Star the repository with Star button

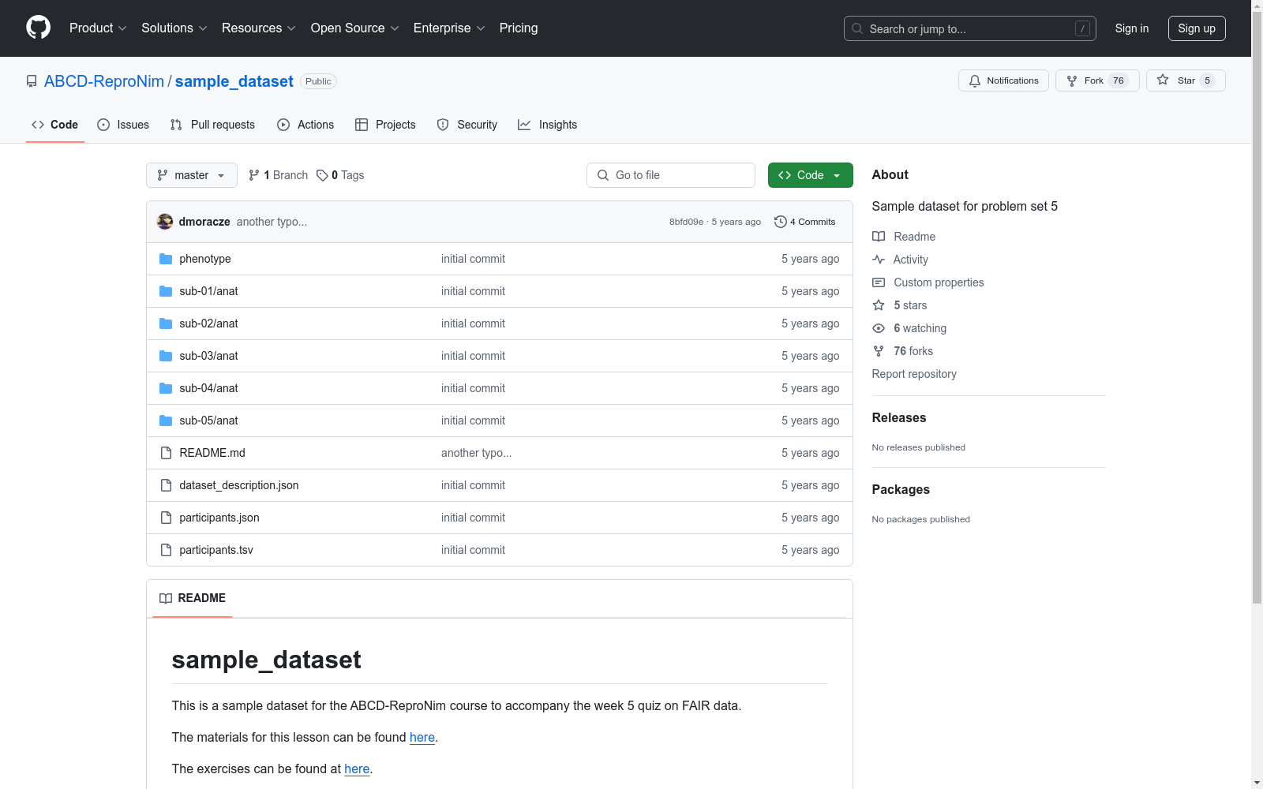(1186, 80)
